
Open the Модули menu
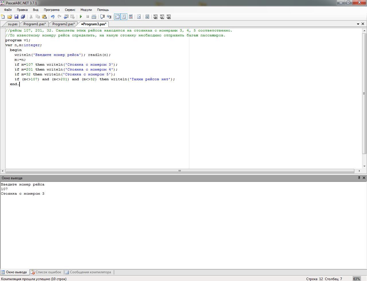click(x=86, y=10)
